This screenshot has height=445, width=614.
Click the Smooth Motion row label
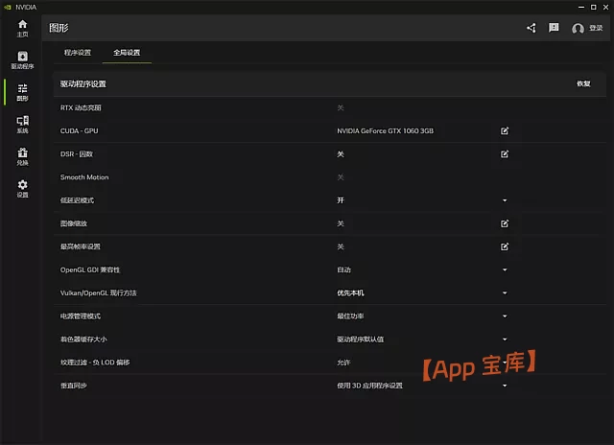coord(84,177)
